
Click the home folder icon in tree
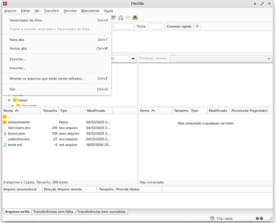click(x=15, y=100)
